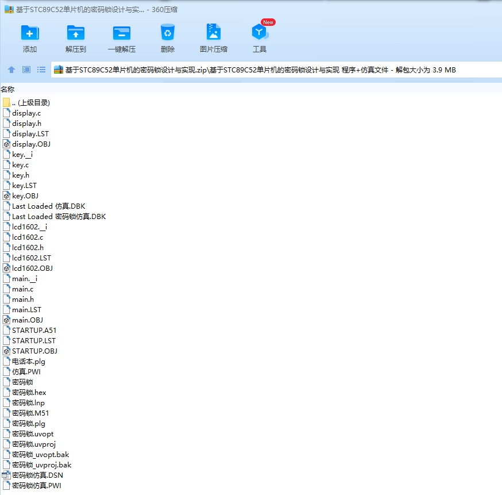Select file display.h

tap(26, 124)
